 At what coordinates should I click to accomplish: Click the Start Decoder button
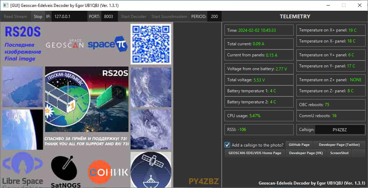[x=134, y=16]
